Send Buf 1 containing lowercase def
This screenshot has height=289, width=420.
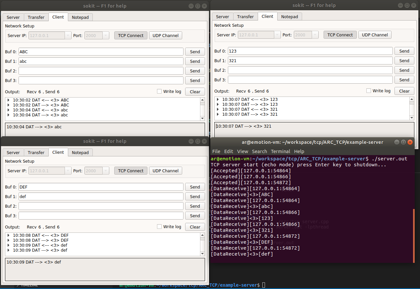pyautogui.click(x=195, y=196)
